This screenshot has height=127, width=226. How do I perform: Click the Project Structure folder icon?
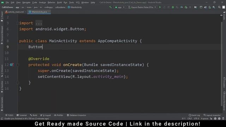click(x=195, y=7)
